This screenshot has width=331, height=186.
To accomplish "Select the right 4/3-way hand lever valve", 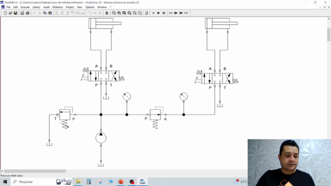I will point(217,79).
